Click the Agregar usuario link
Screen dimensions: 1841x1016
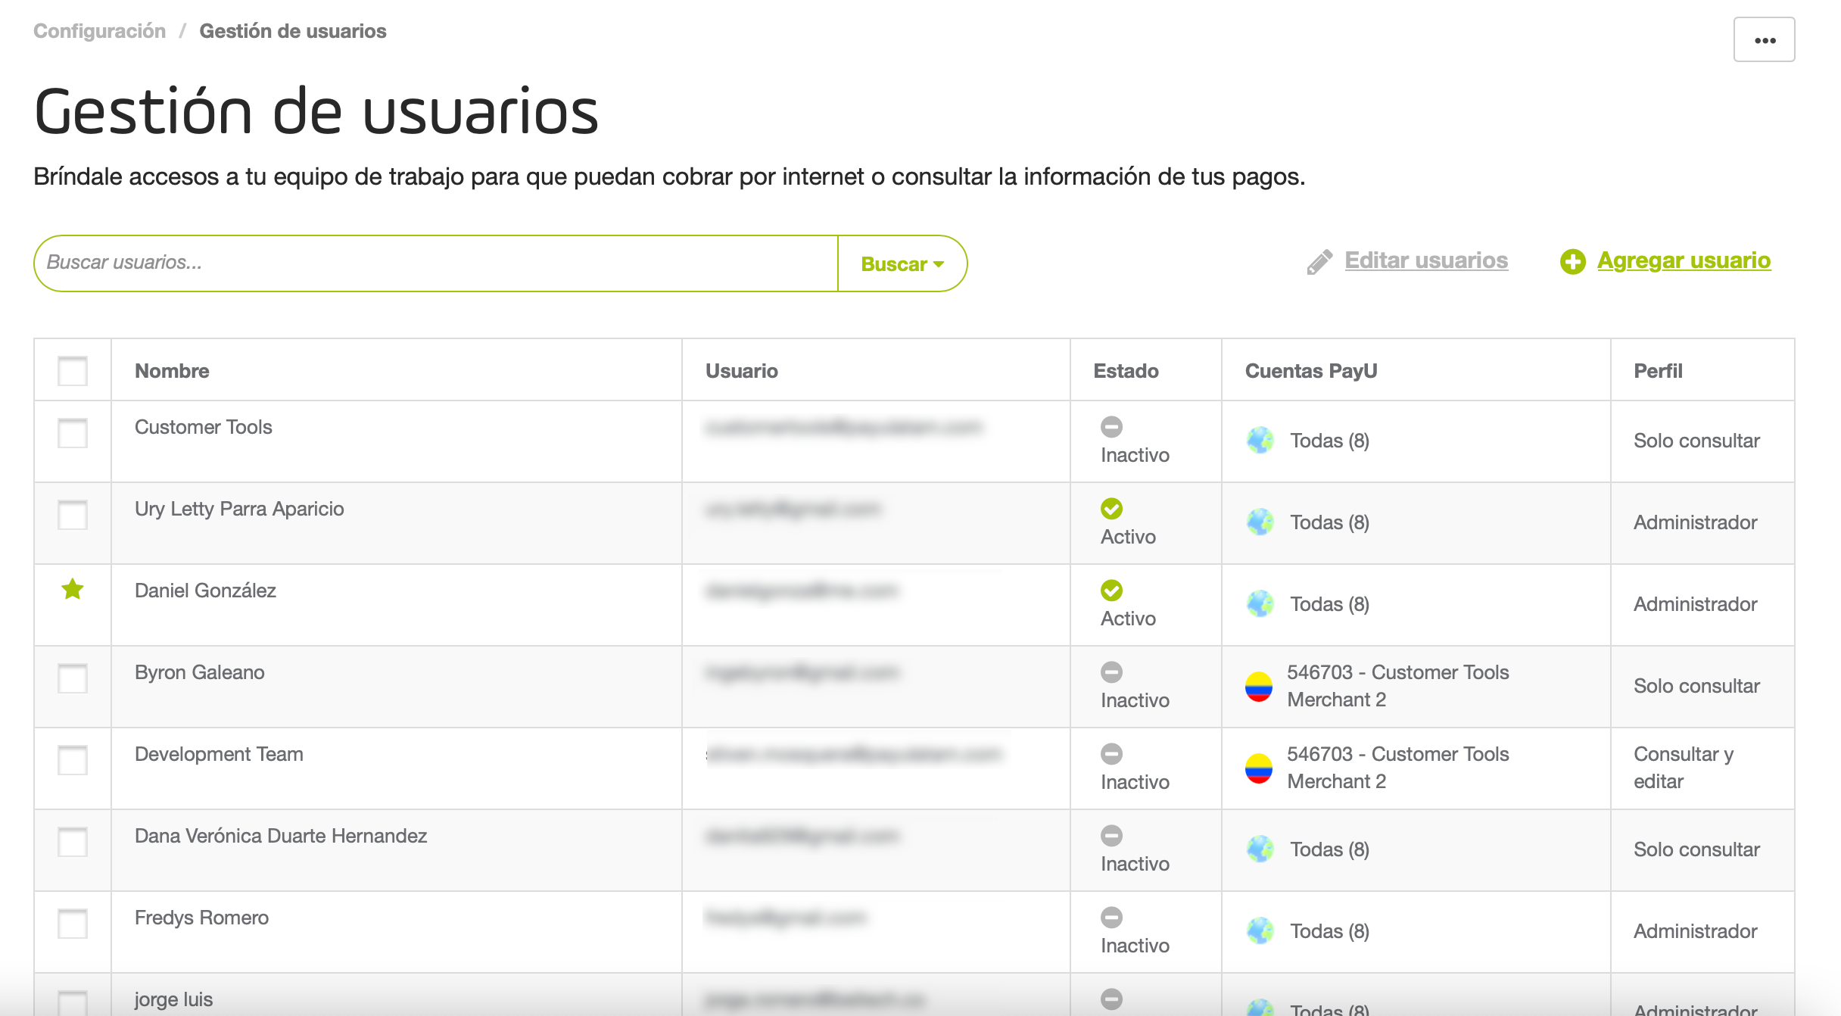point(1684,260)
